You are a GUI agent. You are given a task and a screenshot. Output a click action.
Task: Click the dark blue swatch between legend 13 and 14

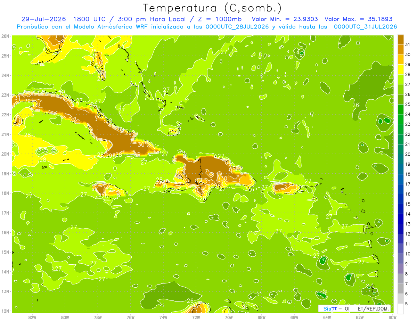click(401, 219)
